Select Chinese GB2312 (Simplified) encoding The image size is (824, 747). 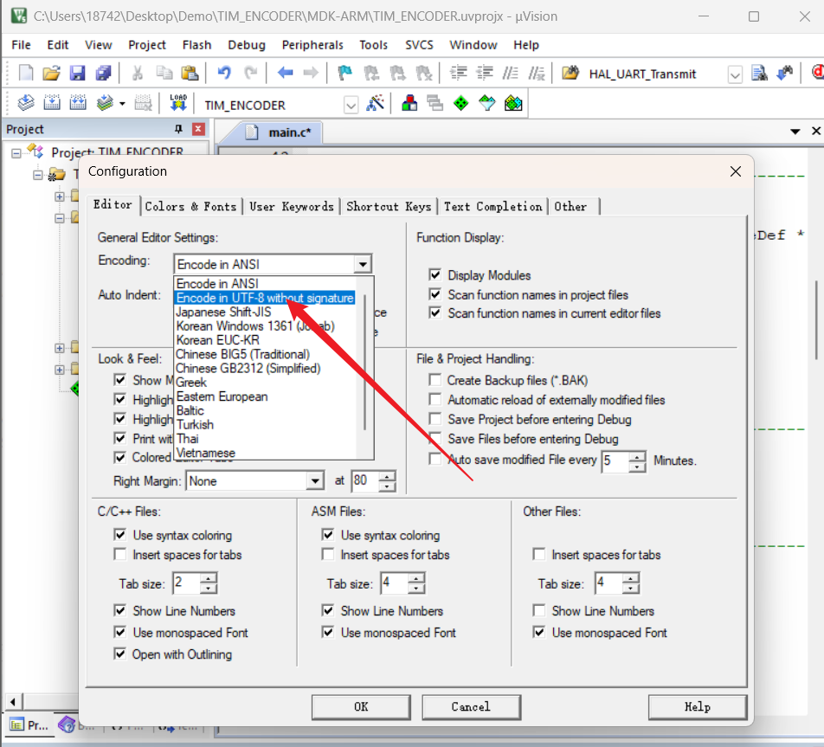248,369
